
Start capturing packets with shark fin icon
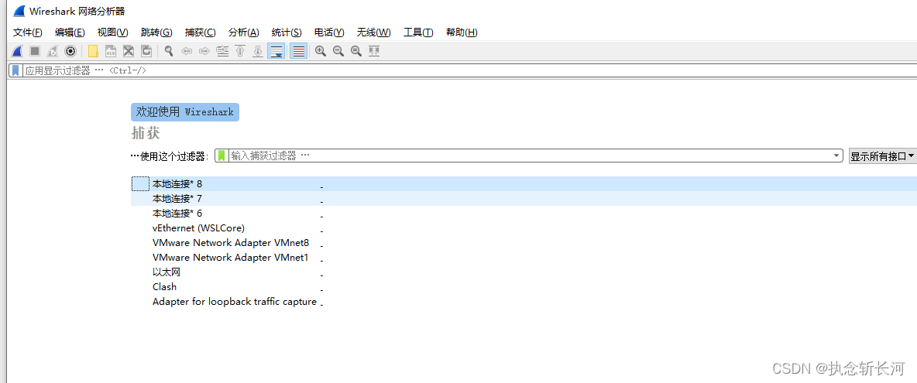[x=18, y=51]
